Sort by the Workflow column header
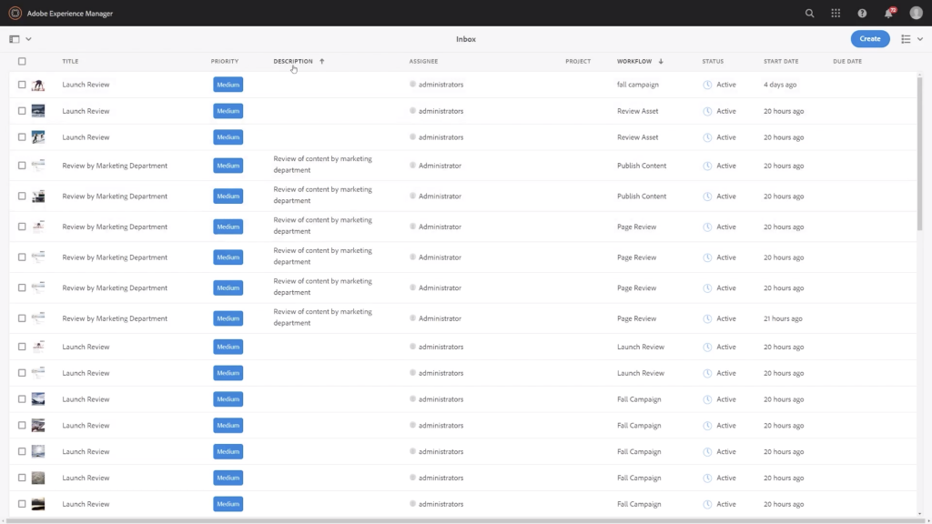Viewport: 932px width, 524px height. [634, 61]
